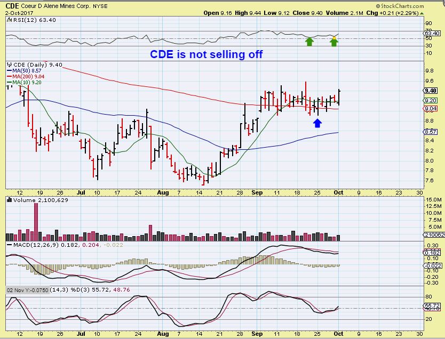The height and width of the screenshot is (339, 445).
Task: Click the 55.72 tag on the stochastic axis
Action: 432,306
